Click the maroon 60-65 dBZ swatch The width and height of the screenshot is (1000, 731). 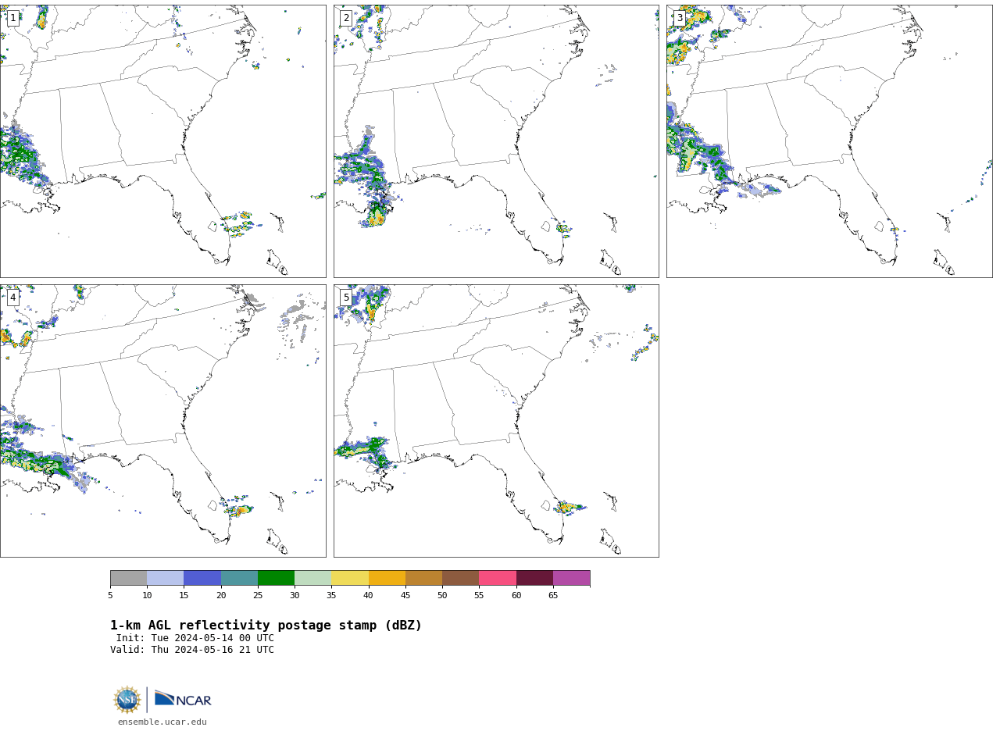click(x=534, y=578)
